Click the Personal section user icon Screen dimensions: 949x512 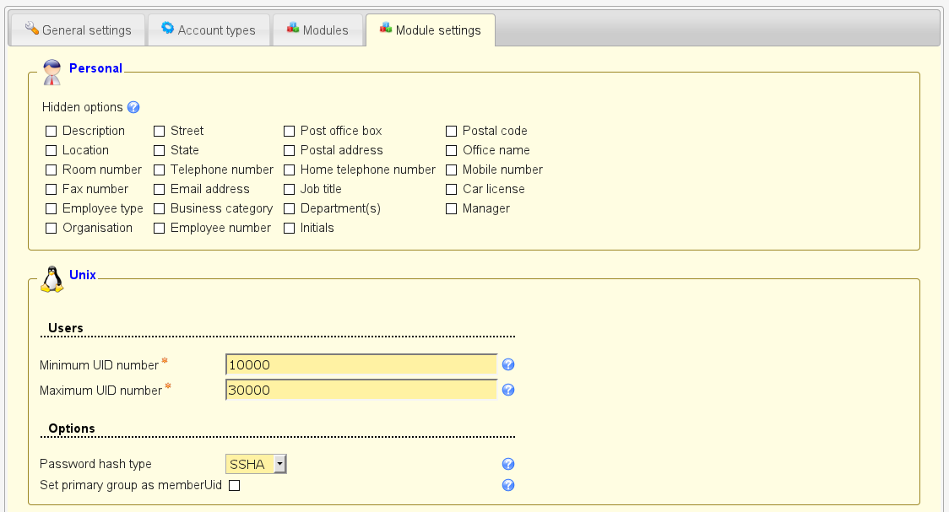coord(52,73)
